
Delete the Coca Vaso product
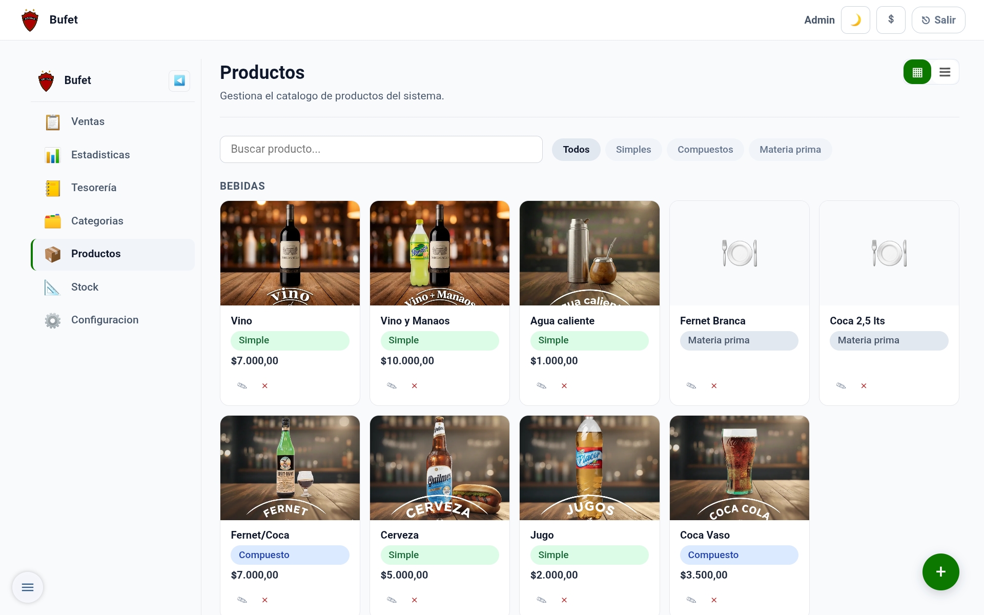click(x=714, y=600)
